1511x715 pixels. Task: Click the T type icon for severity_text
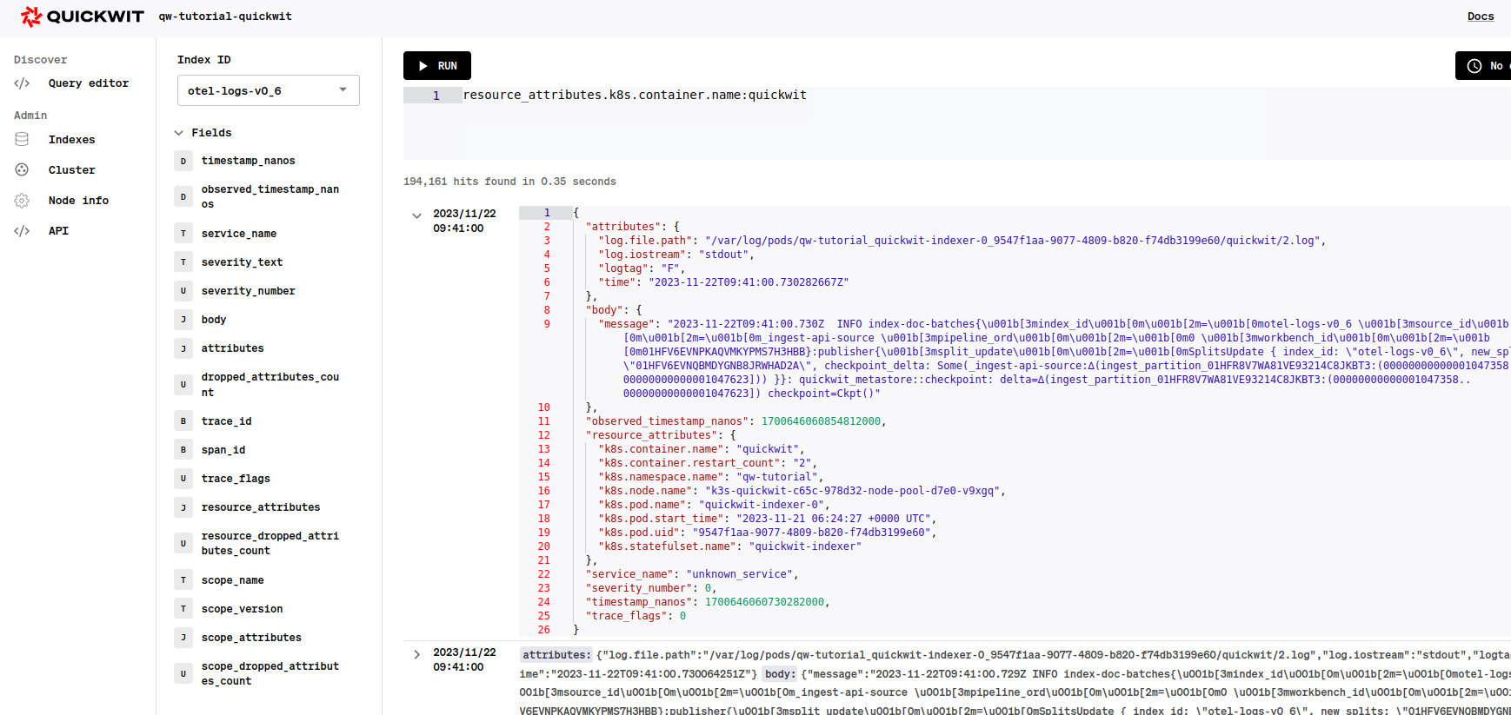[x=183, y=262]
